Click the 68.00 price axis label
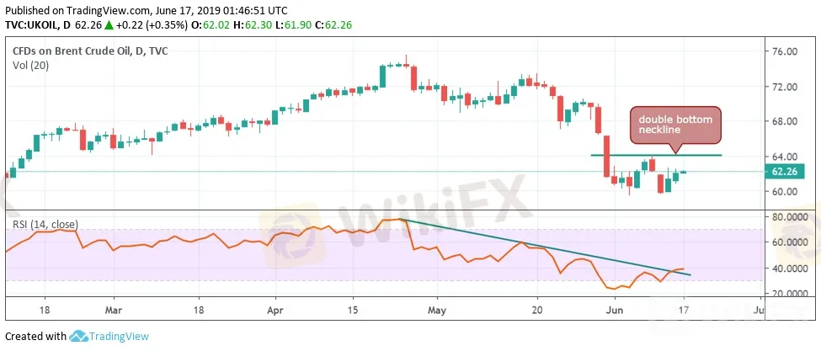Viewport: 821px width, 351px height. point(783,121)
